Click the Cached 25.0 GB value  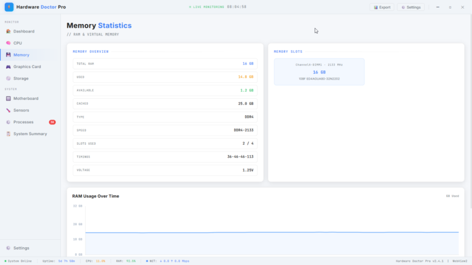[246, 104]
